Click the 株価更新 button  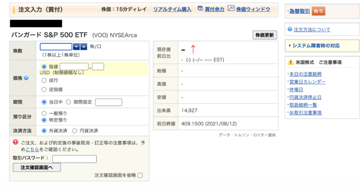[265, 35]
